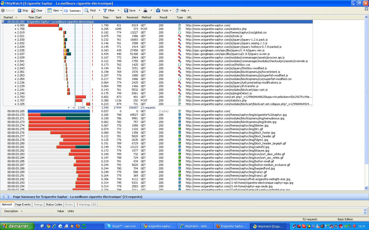The height and width of the screenshot is (230, 369).
Task: Open the Timings tab
Action: point(38,204)
